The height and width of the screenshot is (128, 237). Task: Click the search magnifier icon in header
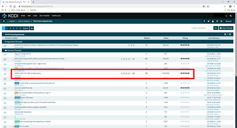(x=231, y=16)
